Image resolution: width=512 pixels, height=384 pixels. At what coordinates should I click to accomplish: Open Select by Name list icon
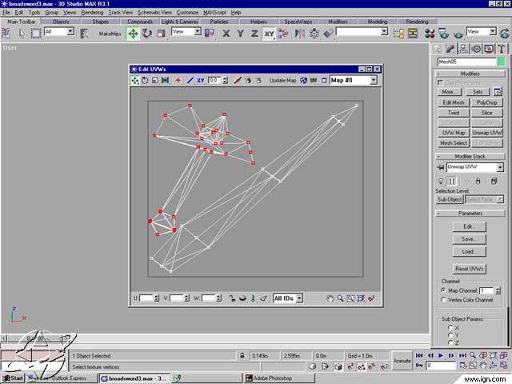click(x=84, y=34)
